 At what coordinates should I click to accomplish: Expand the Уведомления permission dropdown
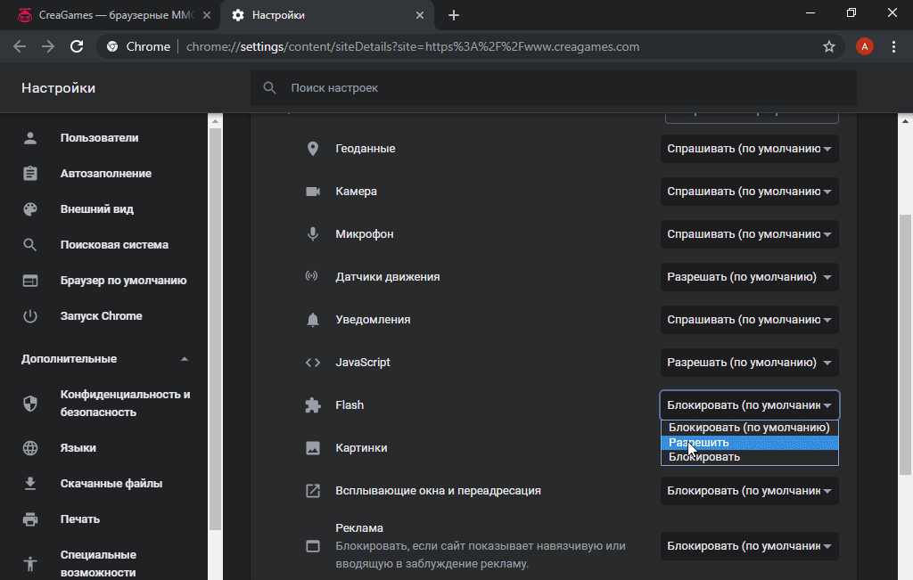click(x=749, y=320)
